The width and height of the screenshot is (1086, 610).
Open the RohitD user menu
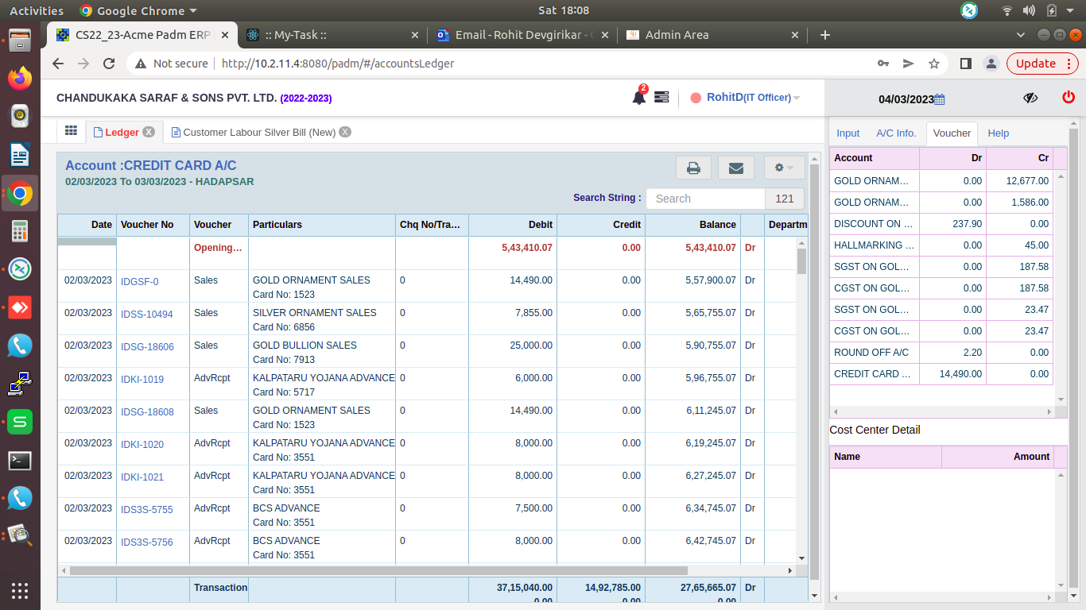click(x=745, y=98)
